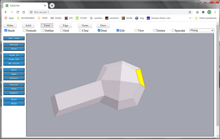Click the Shrink button
This screenshot has width=220, height=139.
click(x=14, y=45)
